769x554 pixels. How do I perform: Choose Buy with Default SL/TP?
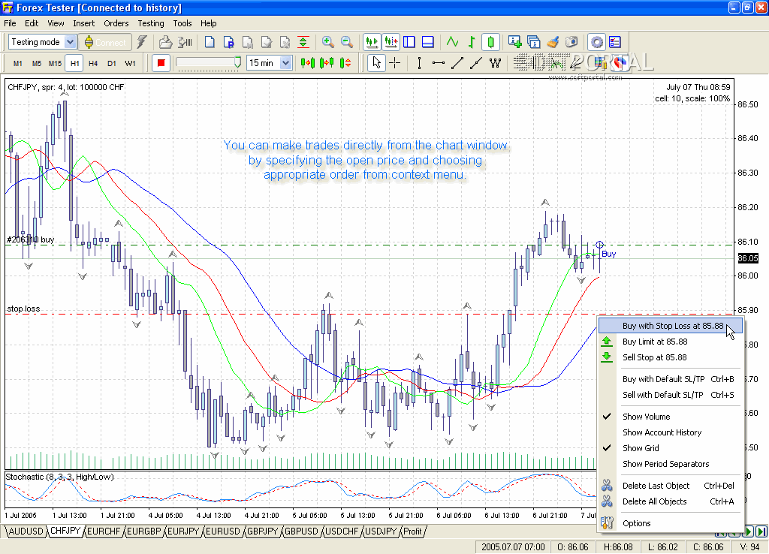point(671,379)
